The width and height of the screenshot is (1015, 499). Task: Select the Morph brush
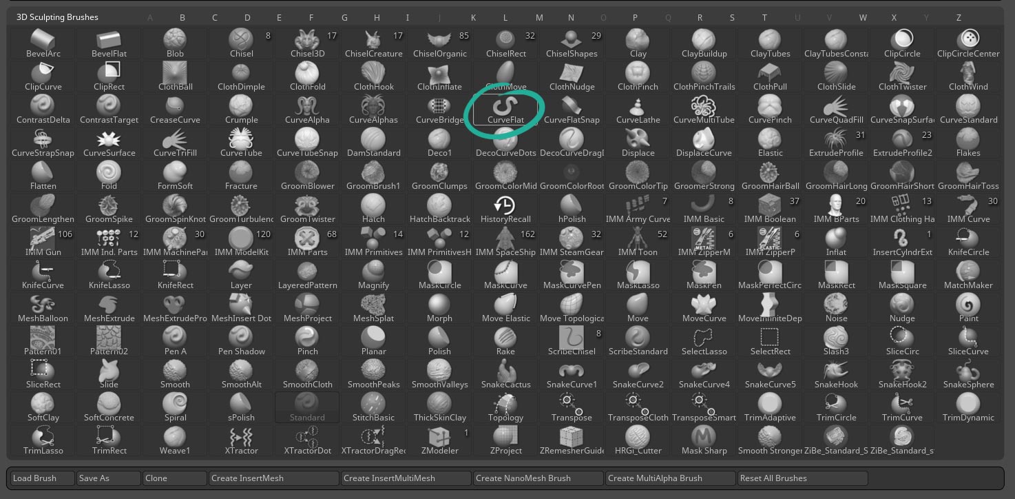[439, 308]
